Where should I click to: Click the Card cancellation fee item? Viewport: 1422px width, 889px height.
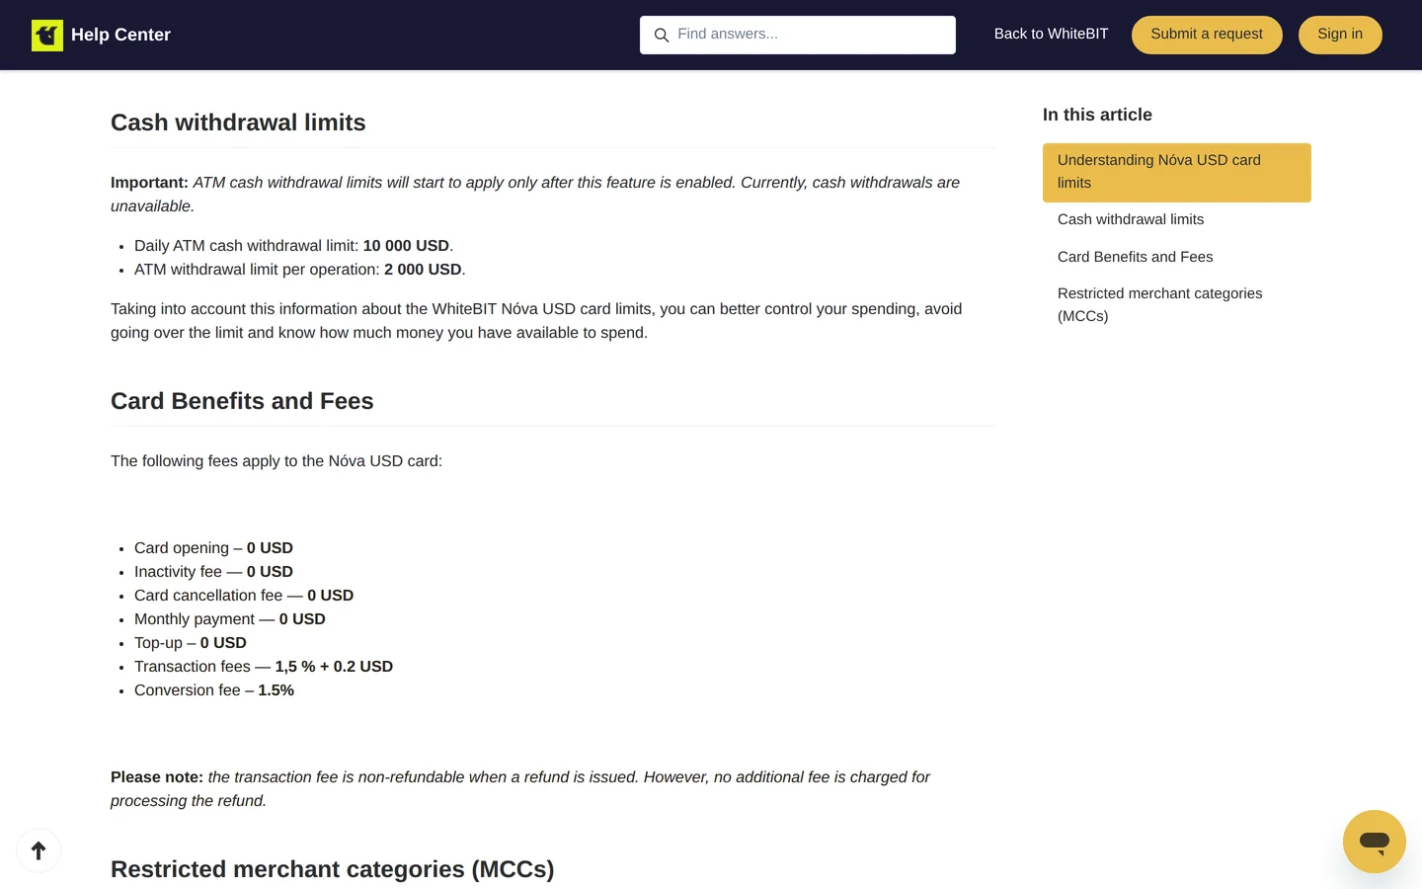pos(244,596)
